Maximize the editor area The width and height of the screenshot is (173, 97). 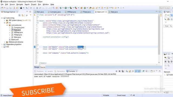click(x=160, y=12)
